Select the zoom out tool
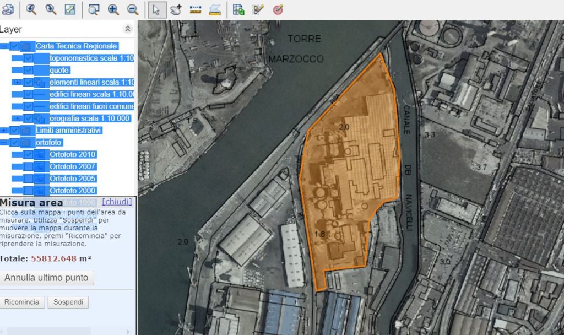This screenshot has height=335, width=564. 133,9
